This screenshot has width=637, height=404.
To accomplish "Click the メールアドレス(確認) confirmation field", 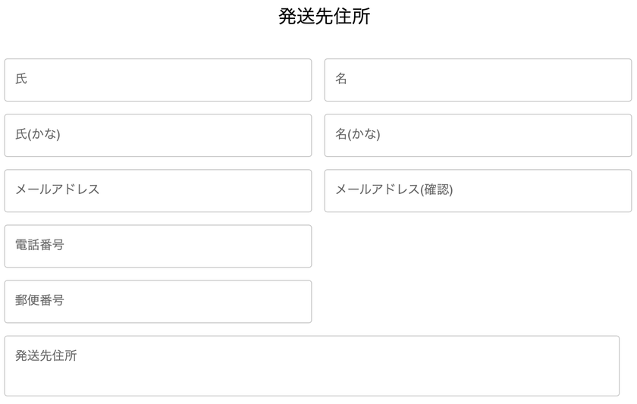I will point(478,191).
